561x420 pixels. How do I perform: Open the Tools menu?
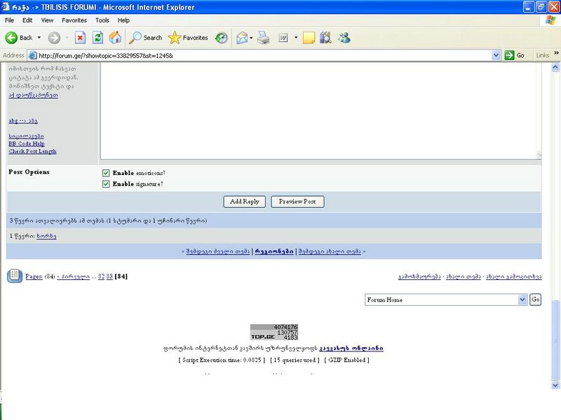pos(102,20)
